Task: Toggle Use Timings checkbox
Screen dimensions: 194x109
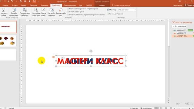Action: coord(68,12)
